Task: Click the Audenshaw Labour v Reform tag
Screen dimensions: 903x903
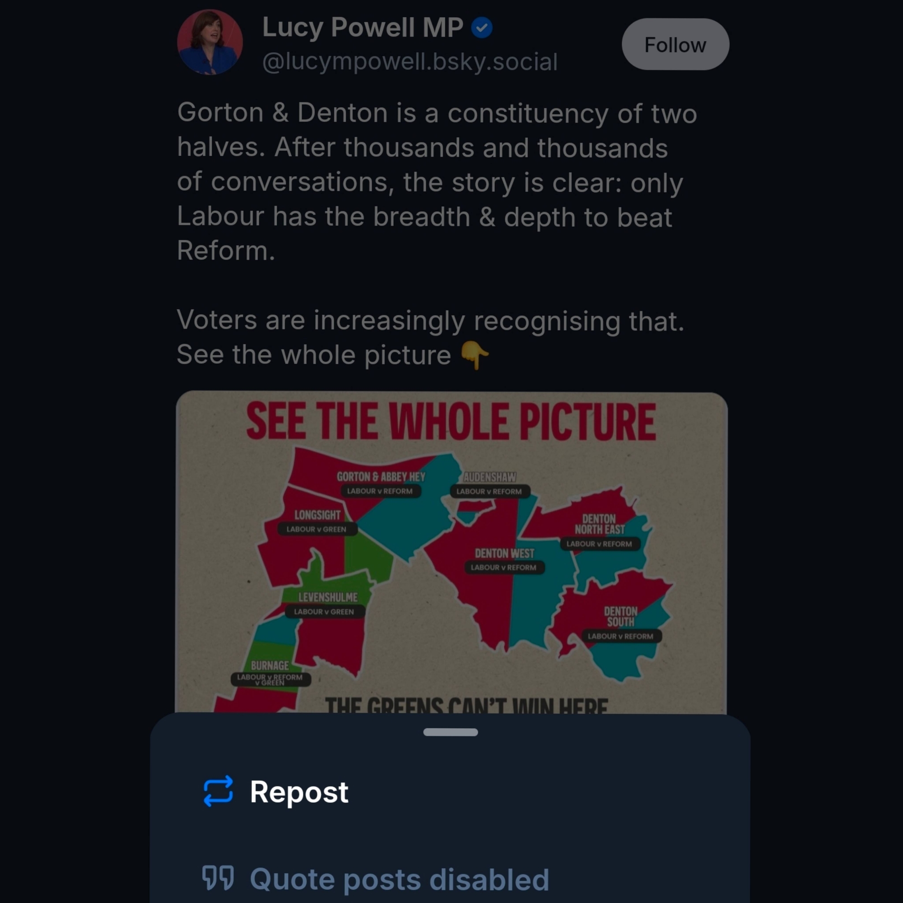Action: click(x=489, y=491)
